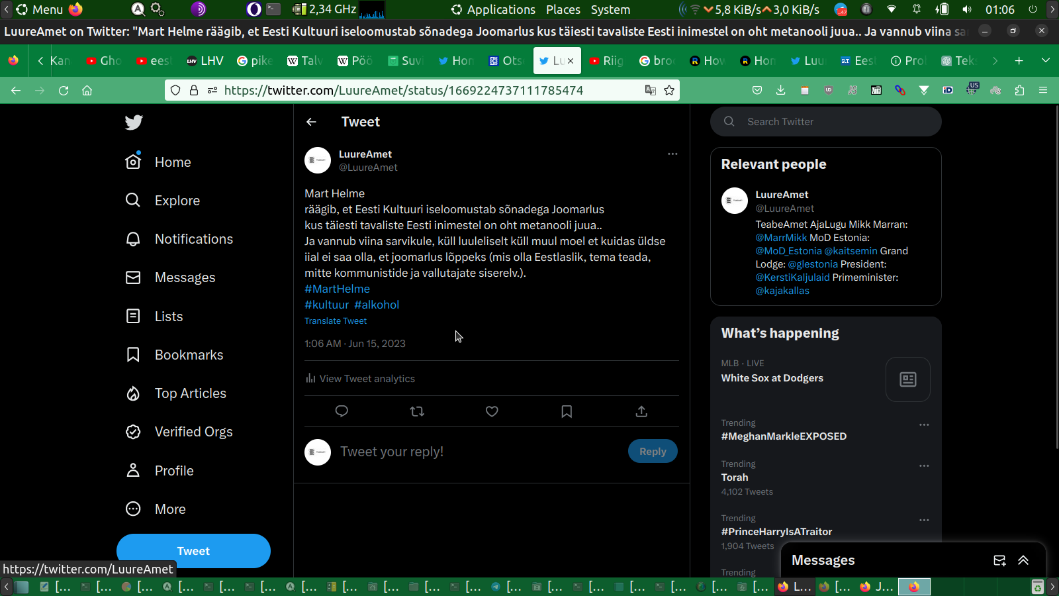Open the #alkohol hashtag
Screen dimensions: 1059x596
tap(377, 305)
